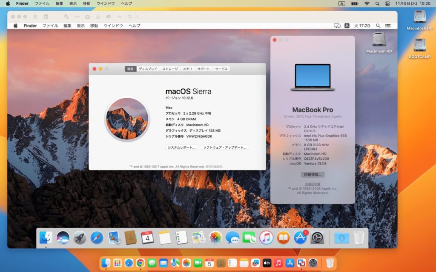Open the サポート tab
The height and width of the screenshot is (272, 436).
coord(204,69)
